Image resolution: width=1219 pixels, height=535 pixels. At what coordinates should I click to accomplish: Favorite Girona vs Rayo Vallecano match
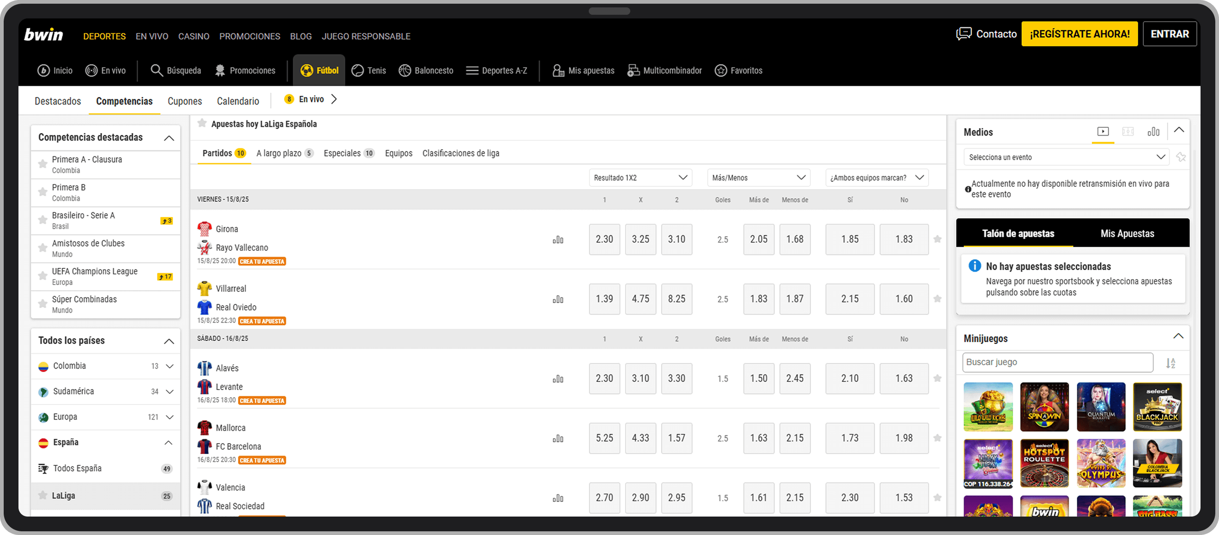click(937, 239)
